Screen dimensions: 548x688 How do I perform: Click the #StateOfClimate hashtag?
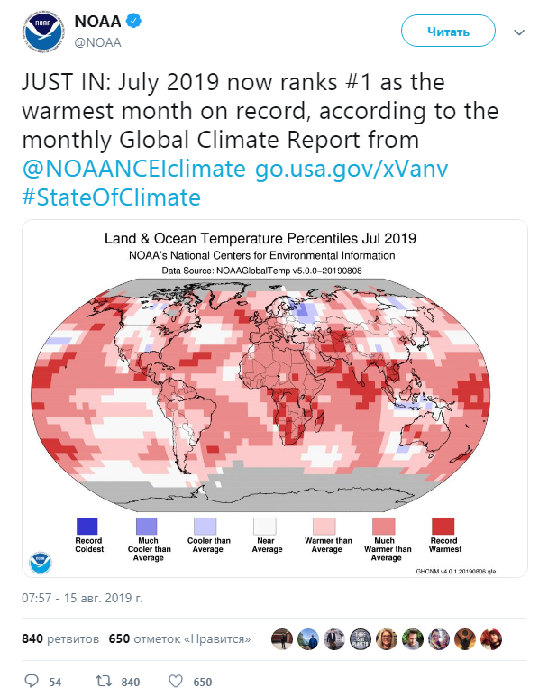coord(111,197)
